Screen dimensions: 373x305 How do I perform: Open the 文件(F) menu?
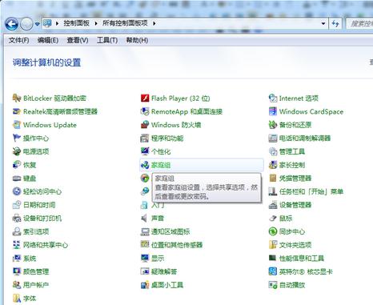(x=18, y=40)
